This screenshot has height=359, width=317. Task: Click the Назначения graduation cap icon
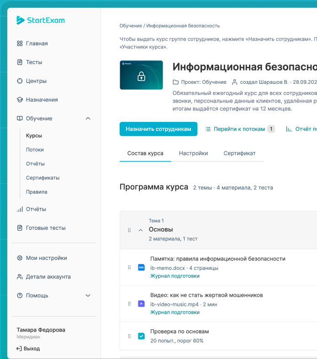[20, 100]
